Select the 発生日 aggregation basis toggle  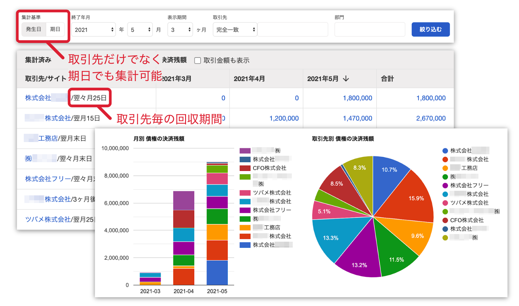(34, 29)
